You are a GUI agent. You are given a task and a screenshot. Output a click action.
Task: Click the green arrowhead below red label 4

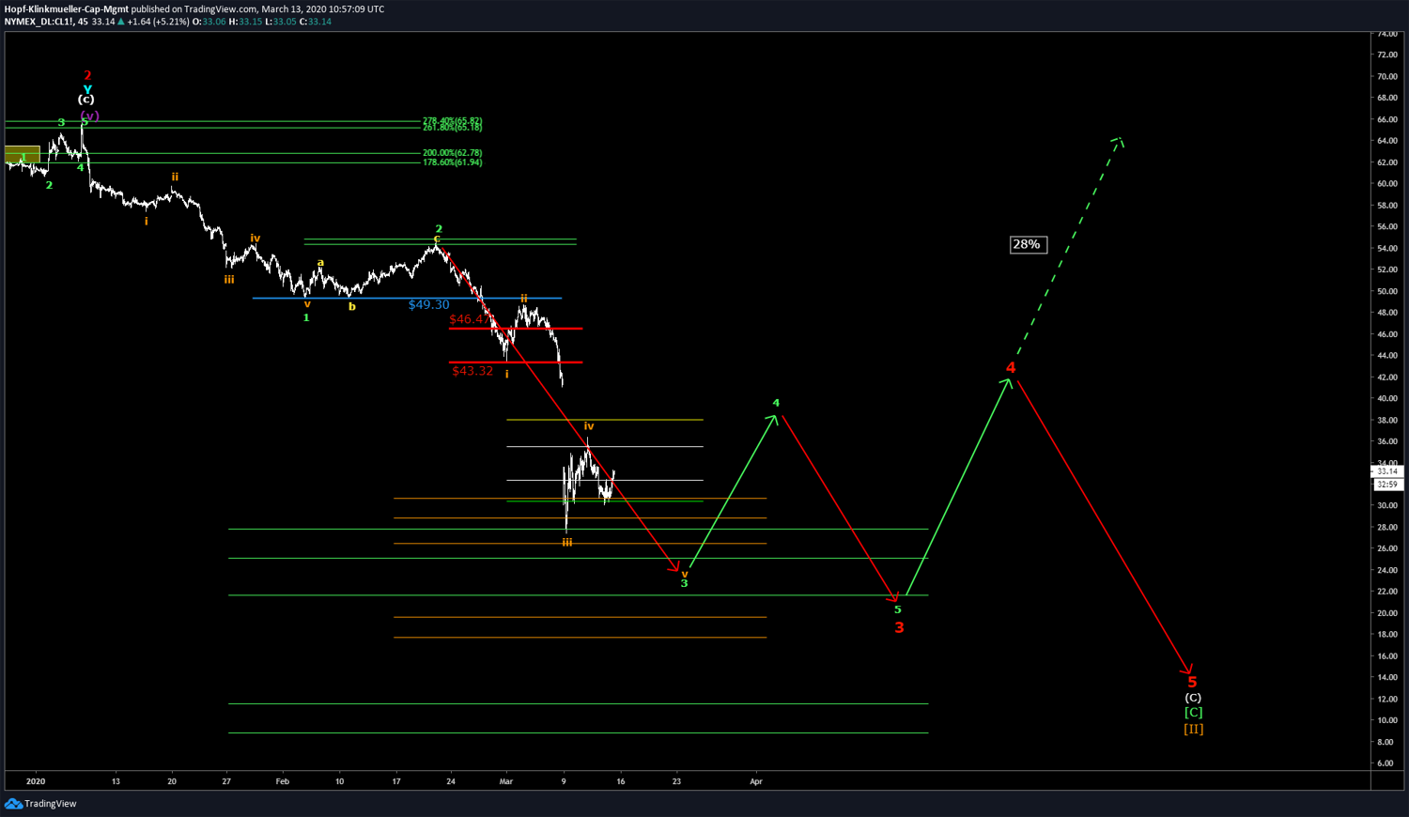[1007, 382]
